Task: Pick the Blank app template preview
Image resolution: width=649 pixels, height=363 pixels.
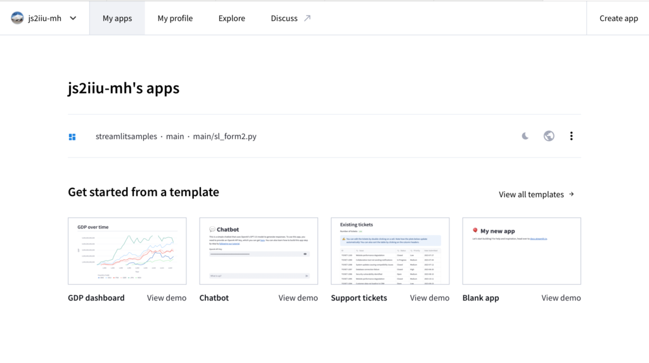Action: [522, 251]
